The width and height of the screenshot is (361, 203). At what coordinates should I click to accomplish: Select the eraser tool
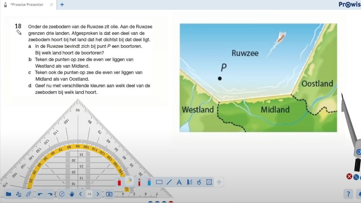(x=149, y=182)
